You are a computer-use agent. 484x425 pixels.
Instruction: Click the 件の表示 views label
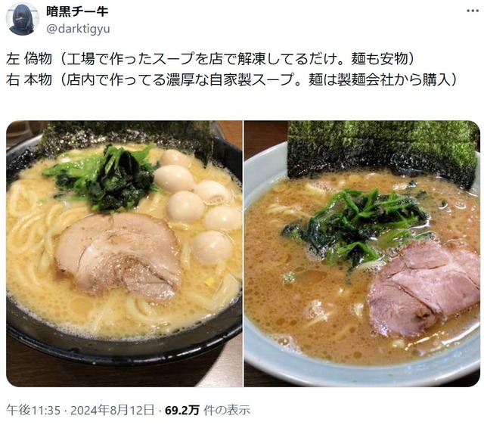[x=227, y=410]
